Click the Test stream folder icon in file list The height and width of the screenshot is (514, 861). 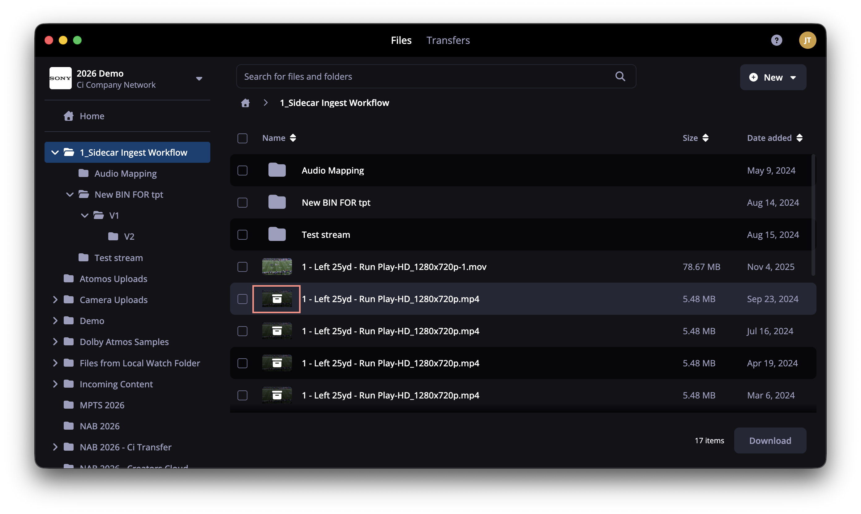coord(277,234)
